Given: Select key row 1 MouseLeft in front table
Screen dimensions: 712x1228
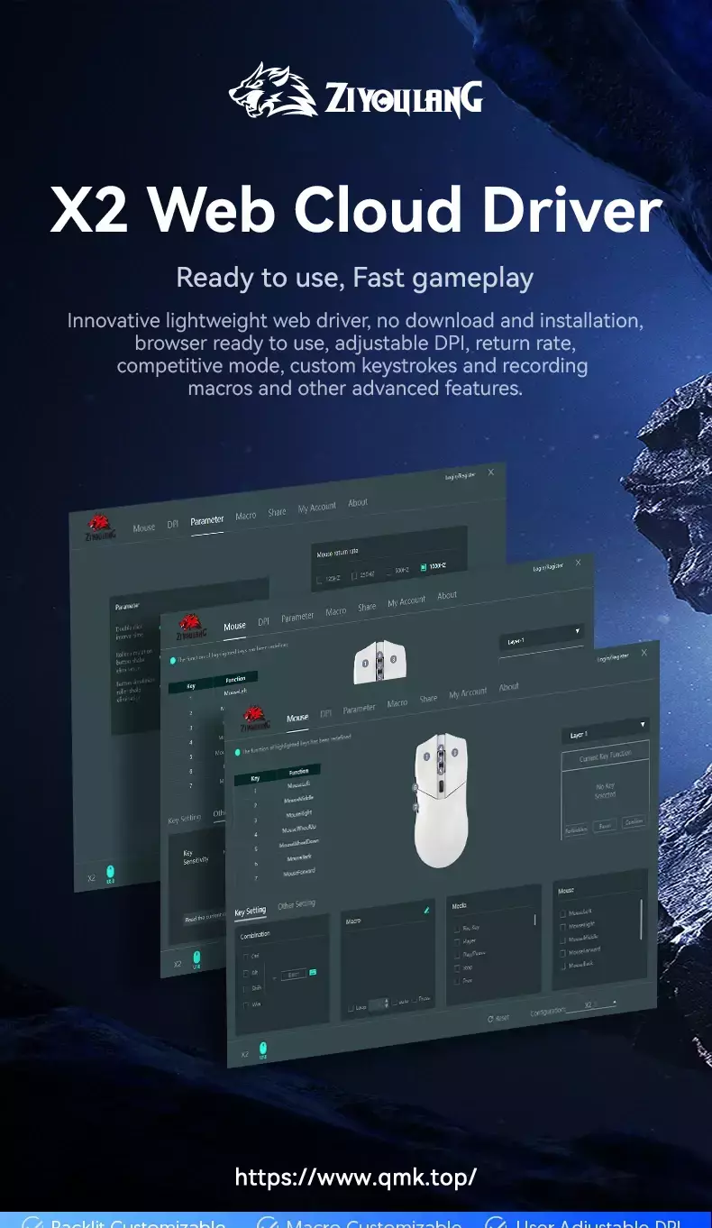Looking at the screenshot, I should click(x=278, y=786).
